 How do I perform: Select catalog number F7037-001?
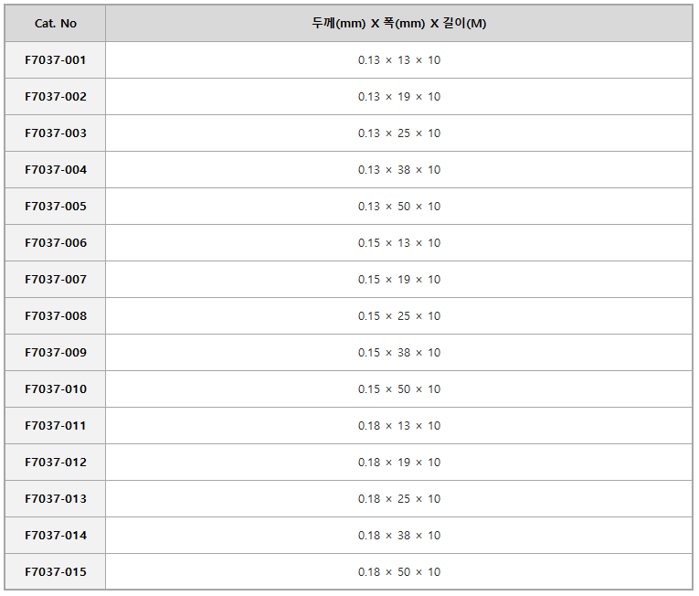click(x=55, y=59)
